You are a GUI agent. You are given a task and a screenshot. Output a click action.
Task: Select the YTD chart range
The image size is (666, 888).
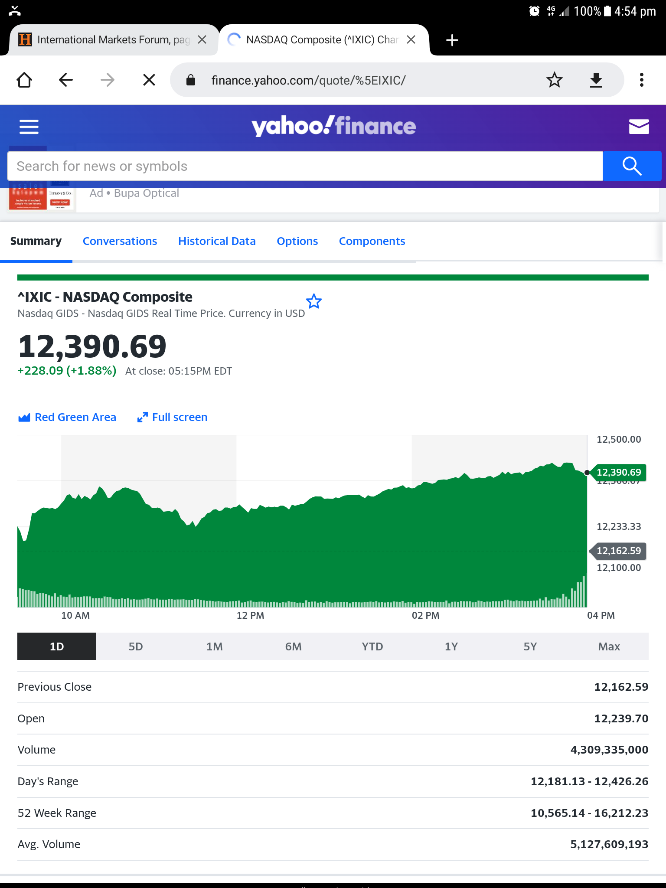pyautogui.click(x=372, y=646)
